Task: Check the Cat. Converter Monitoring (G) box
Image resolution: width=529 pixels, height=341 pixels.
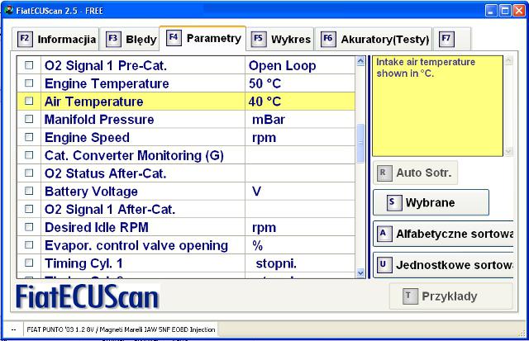Action: [29, 155]
